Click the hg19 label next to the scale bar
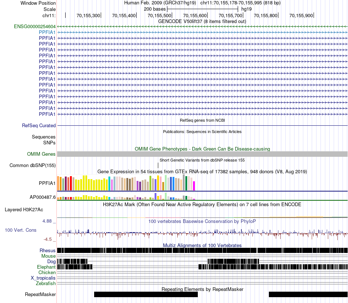 click(247, 9)
